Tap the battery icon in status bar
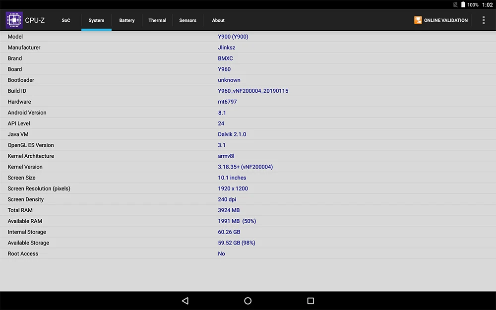 (x=463, y=4)
